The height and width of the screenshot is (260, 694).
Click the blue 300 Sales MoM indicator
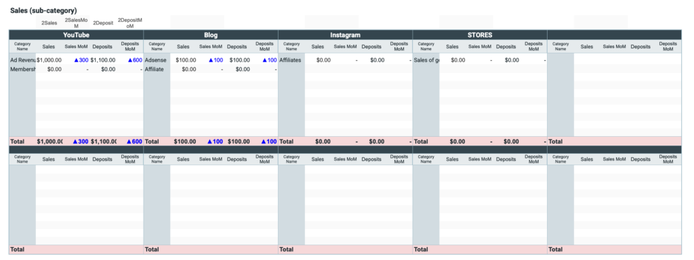[x=81, y=60]
